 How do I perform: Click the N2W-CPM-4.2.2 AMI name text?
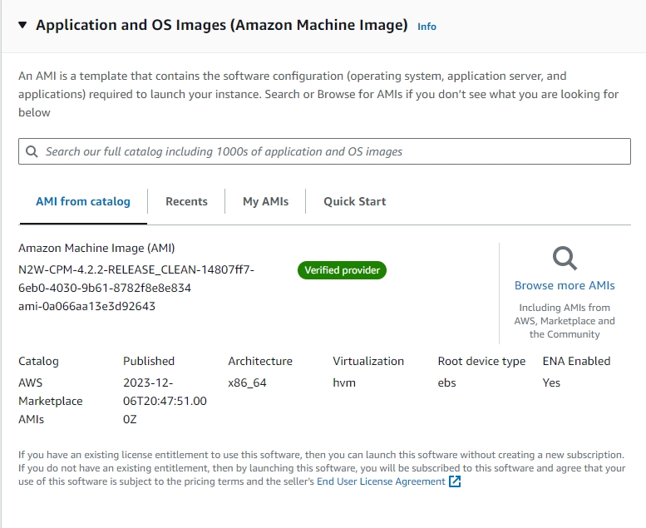click(136, 279)
